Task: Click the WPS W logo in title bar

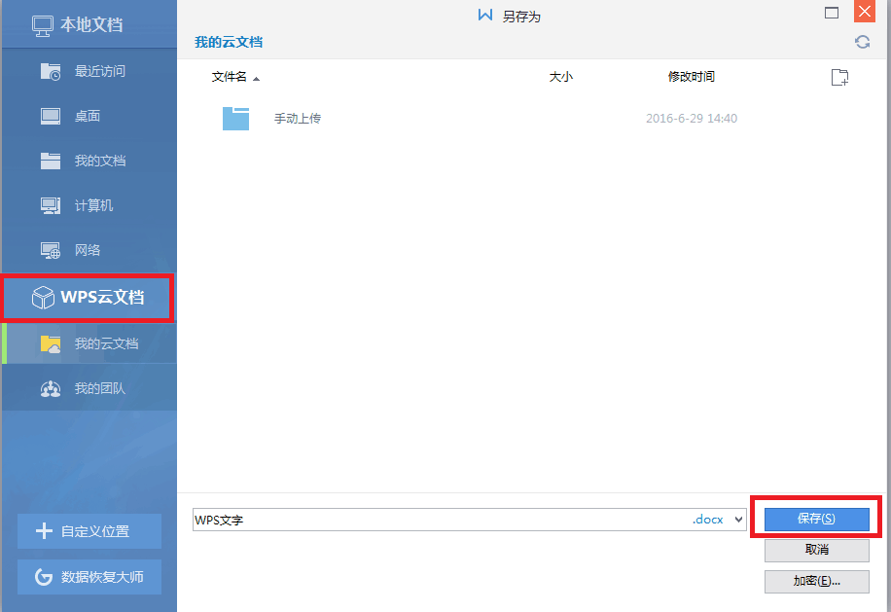Action: pyautogui.click(x=485, y=15)
